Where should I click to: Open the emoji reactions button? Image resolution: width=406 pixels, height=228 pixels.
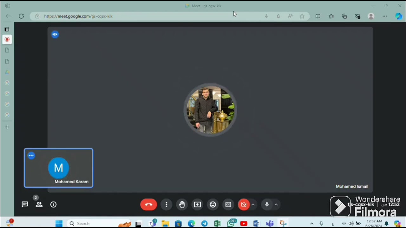213,205
